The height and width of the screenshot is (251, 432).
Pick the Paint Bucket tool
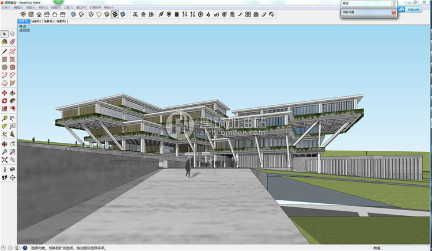[5, 42]
